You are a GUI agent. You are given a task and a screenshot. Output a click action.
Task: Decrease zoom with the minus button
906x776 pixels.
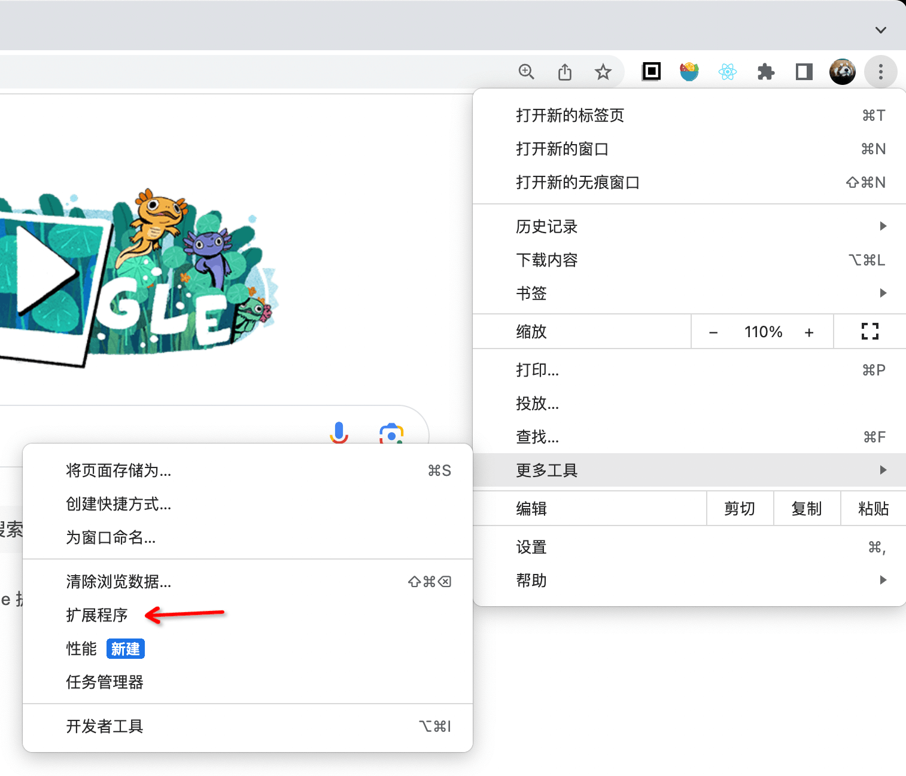click(713, 332)
